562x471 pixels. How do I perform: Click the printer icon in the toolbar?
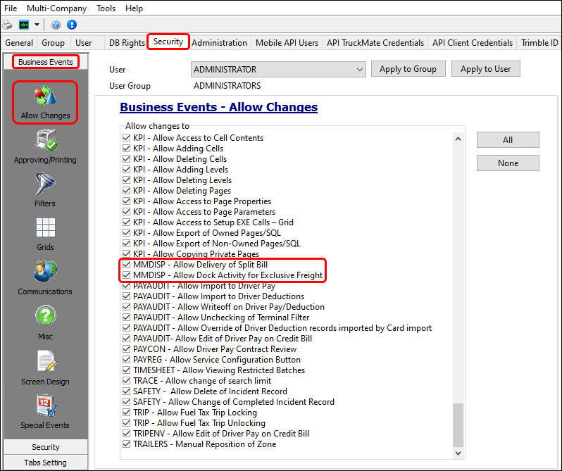[7, 25]
